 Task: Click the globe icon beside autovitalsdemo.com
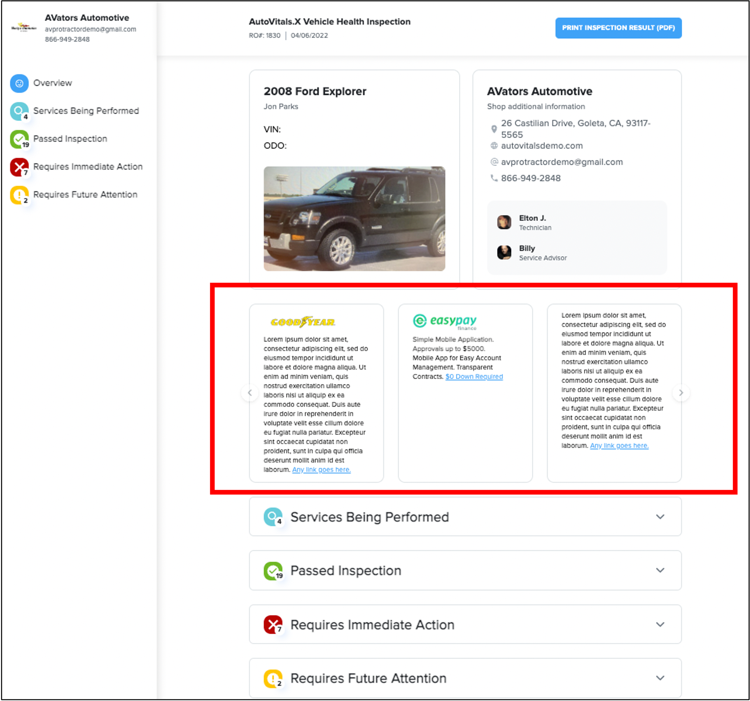(494, 146)
